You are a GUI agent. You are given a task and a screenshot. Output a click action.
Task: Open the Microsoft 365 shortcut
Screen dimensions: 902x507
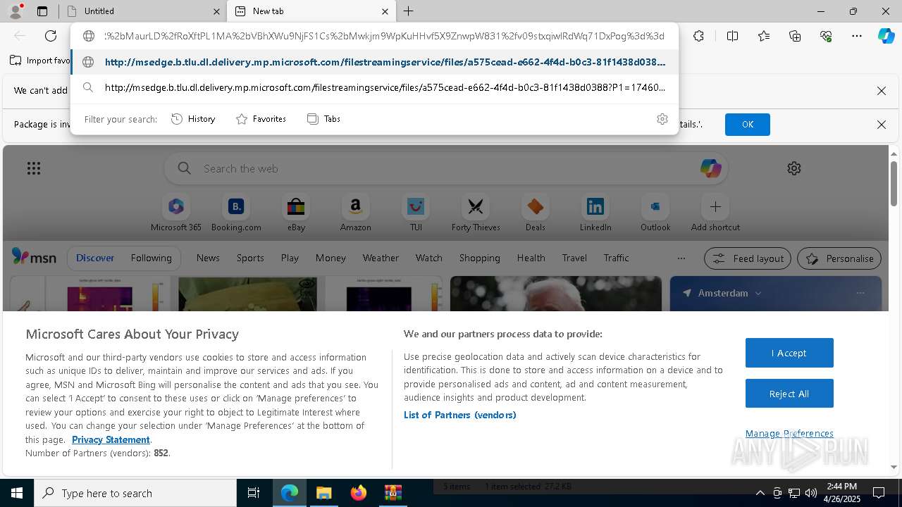tap(176, 213)
